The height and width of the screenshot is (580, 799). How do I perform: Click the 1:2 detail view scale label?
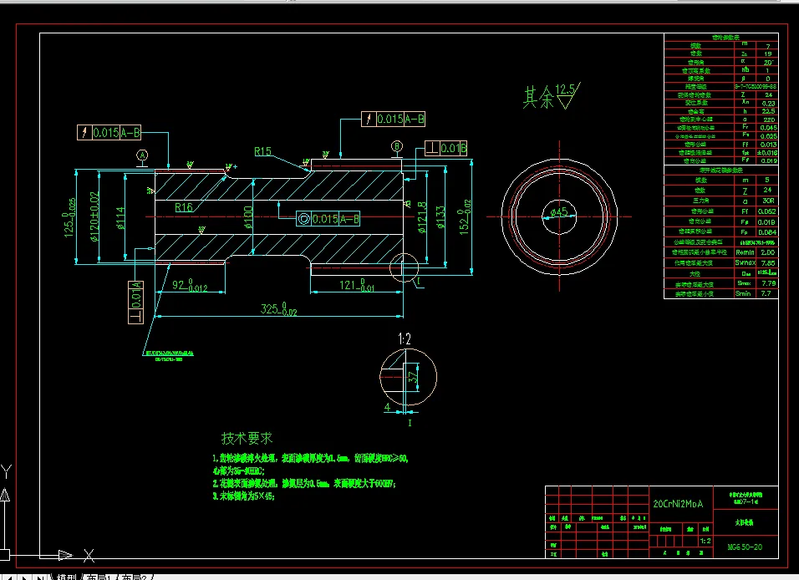(404, 339)
